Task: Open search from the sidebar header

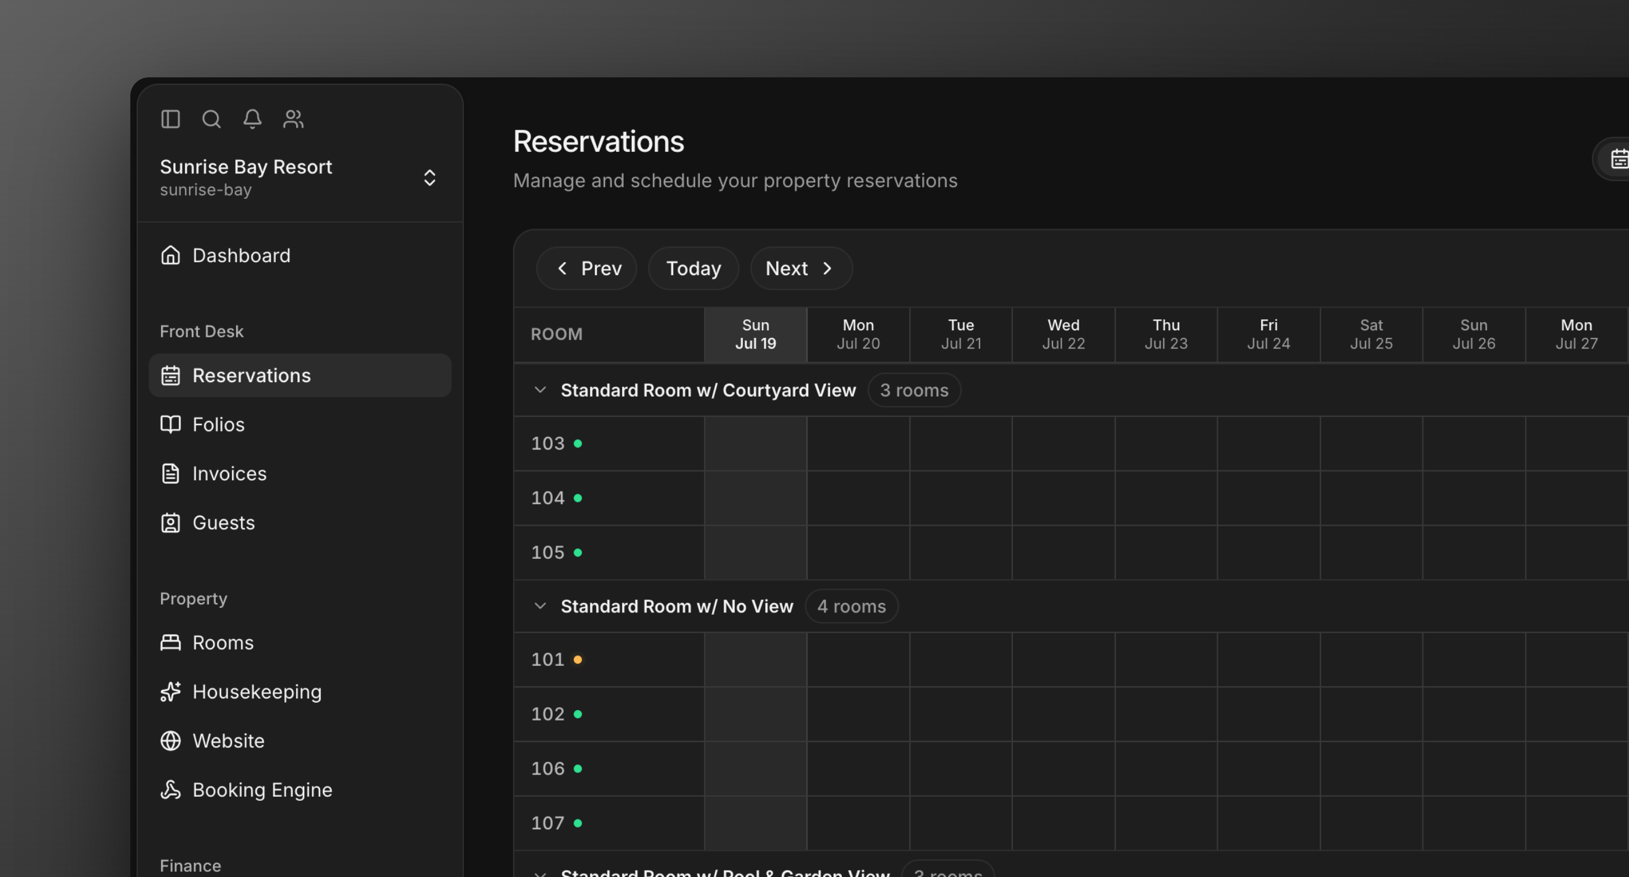Action: pyautogui.click(x=211, y=119)
